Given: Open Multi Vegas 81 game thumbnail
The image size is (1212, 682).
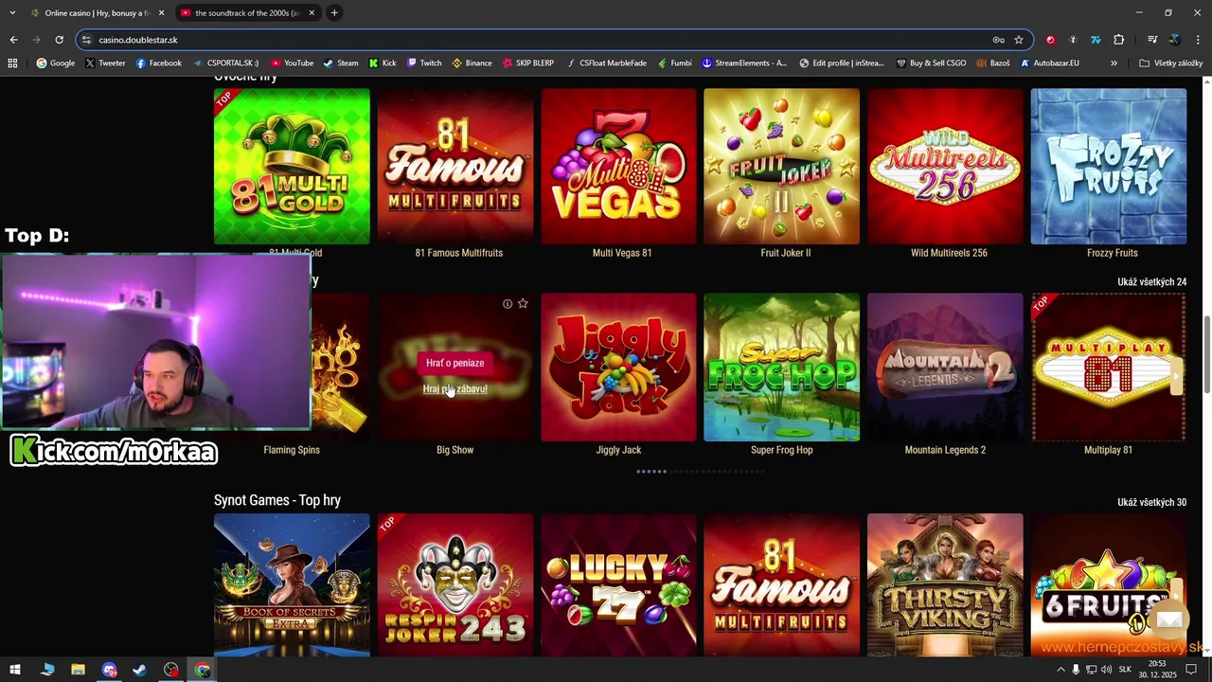Looking at the screenshot, I should (x=618, y=167).
